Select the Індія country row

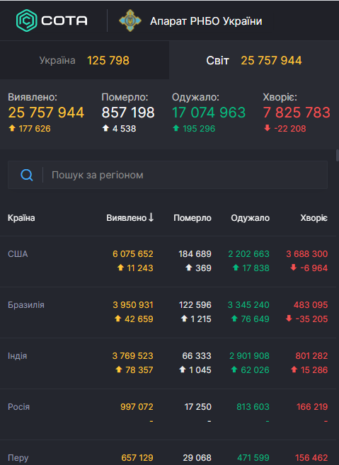(x=168, y=363)
